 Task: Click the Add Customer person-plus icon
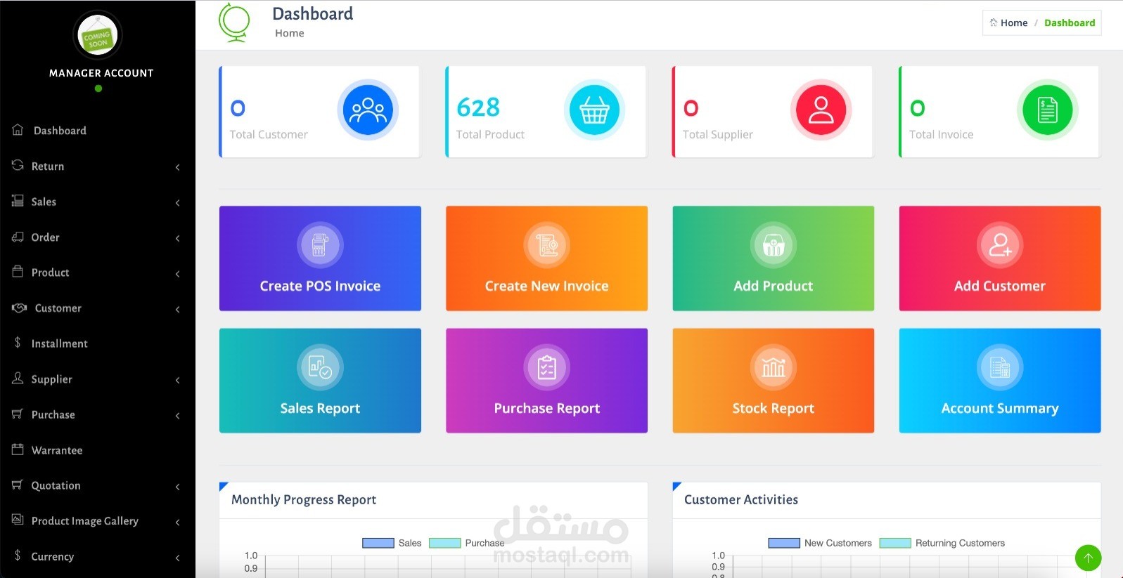[1000, 244]
